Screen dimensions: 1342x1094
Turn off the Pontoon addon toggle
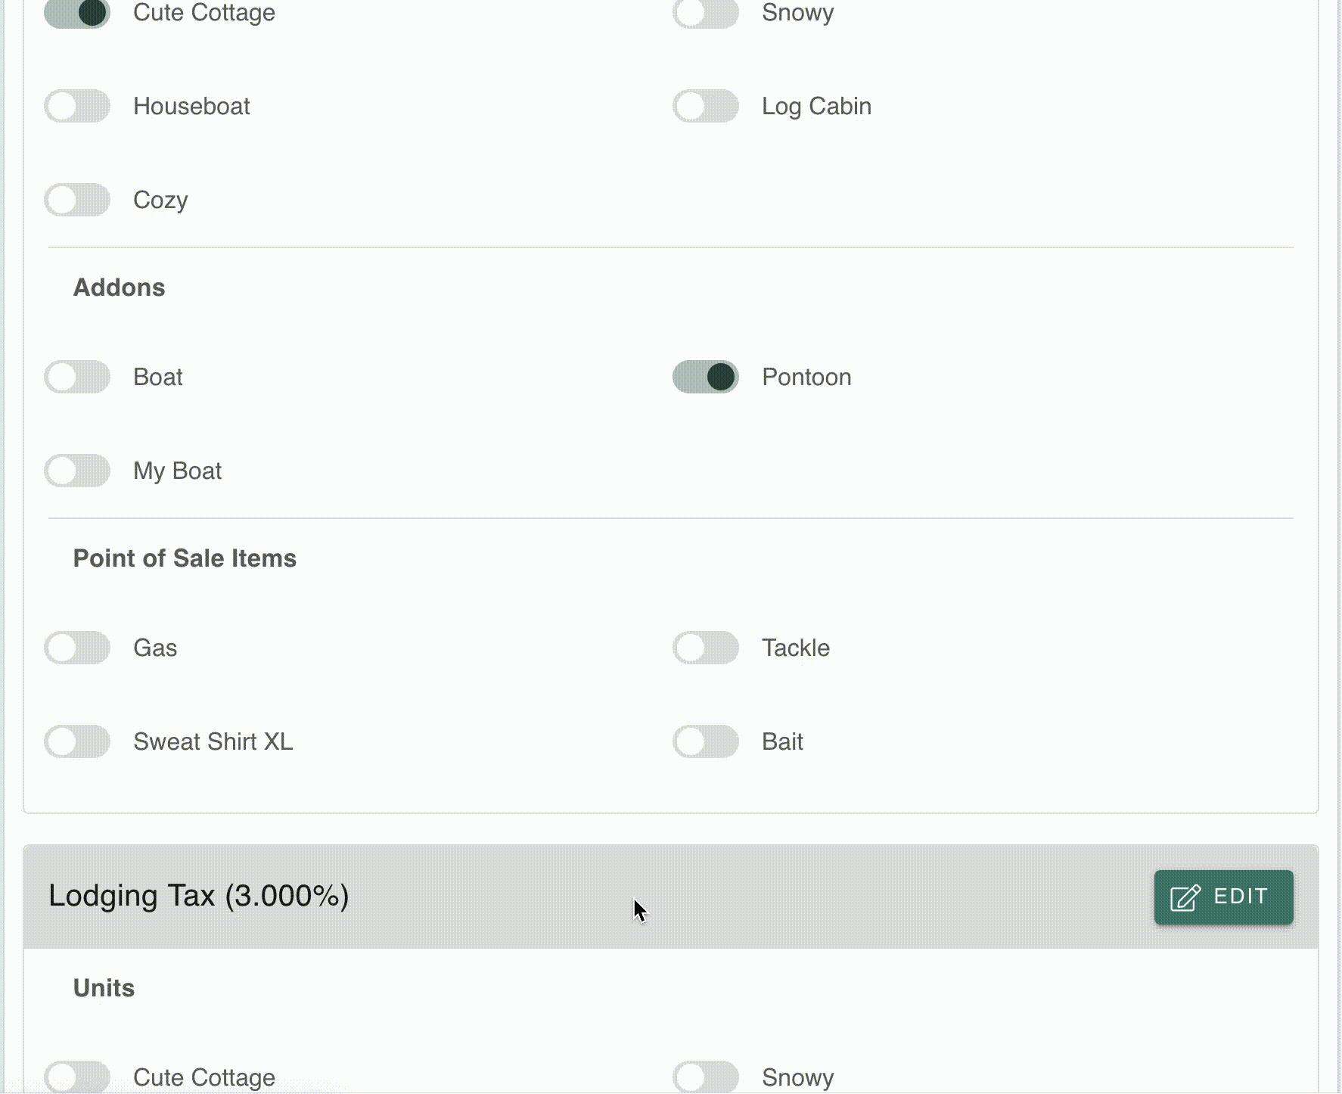coord(706,377)
